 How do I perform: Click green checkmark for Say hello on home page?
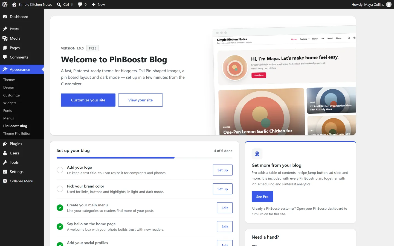point(60,227)
